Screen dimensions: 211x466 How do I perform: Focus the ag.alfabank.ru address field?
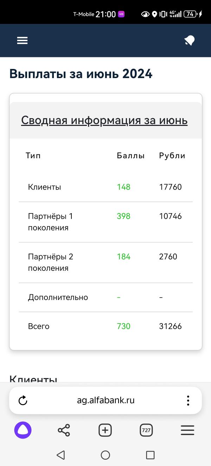coord(105,400)
